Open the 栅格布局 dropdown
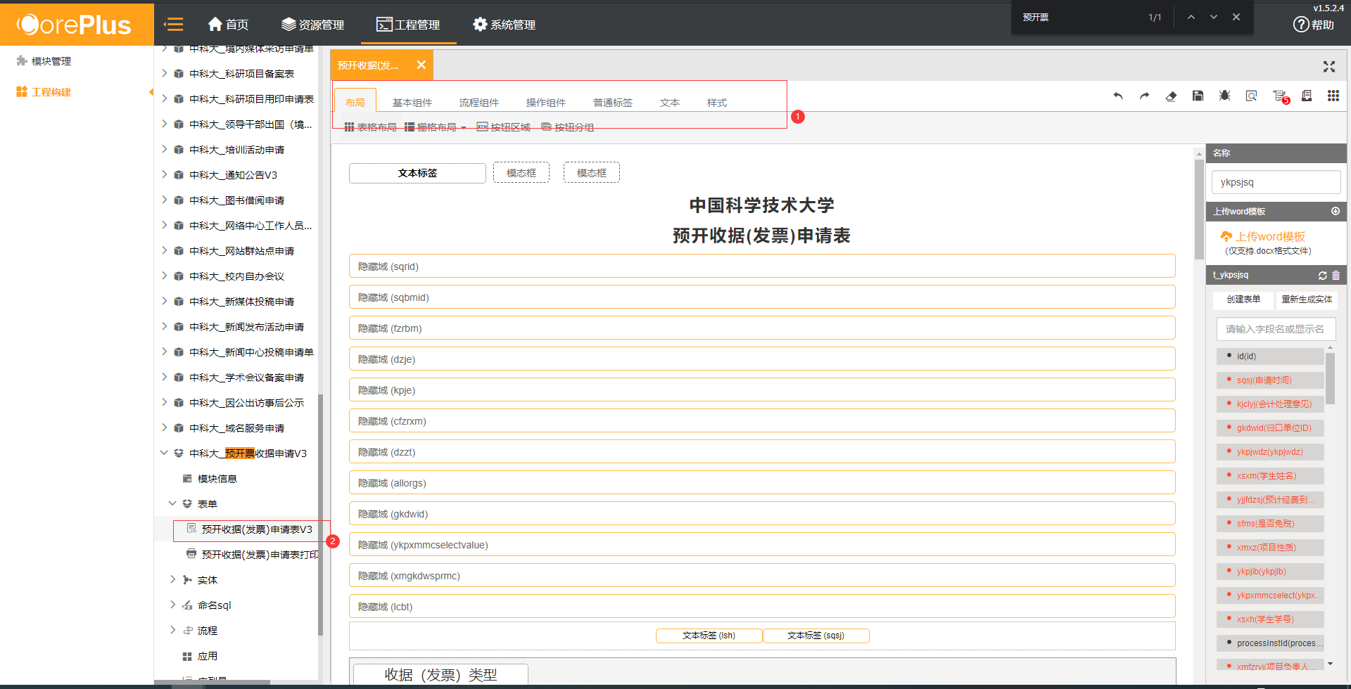Image resolution: width=1351 pixels, height=689 pixels. (x=436, y=127)
